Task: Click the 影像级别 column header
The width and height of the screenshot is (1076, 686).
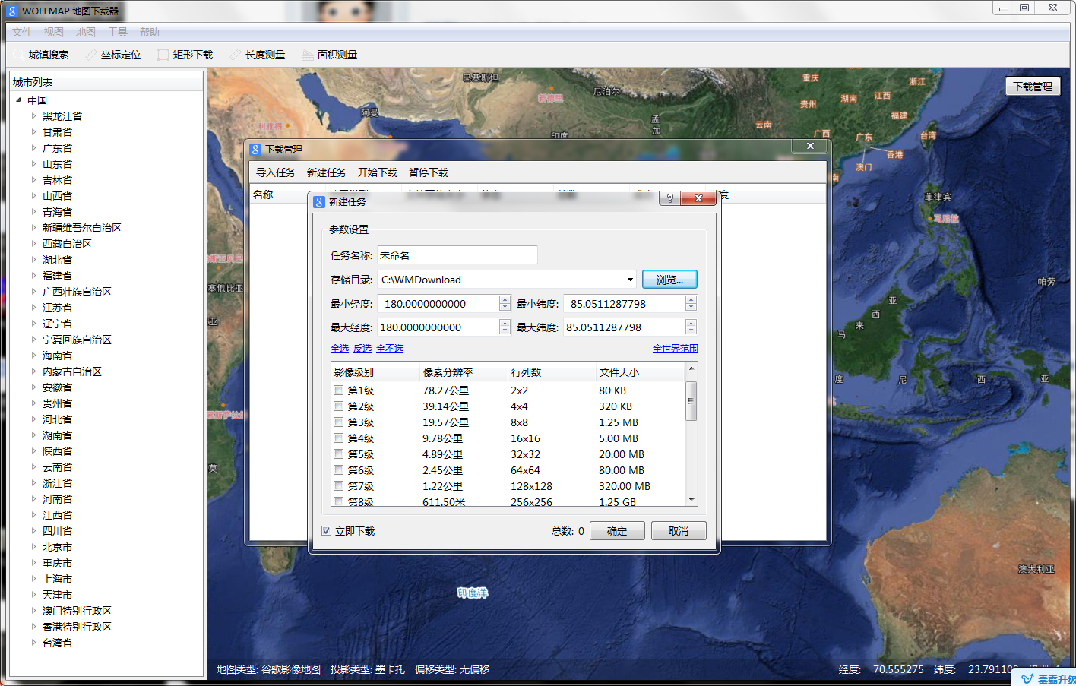Action: coord(375,372)
